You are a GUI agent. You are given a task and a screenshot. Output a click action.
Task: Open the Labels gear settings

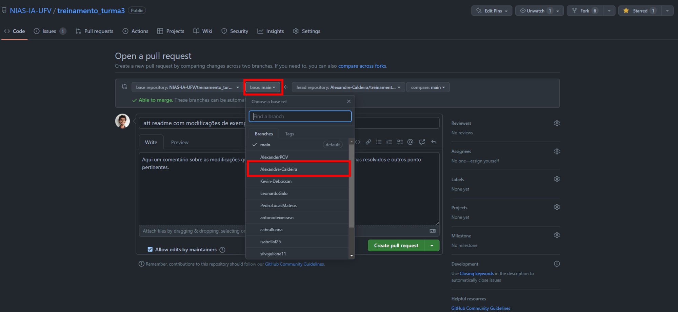pyautogui.click(x=557, y=179)
